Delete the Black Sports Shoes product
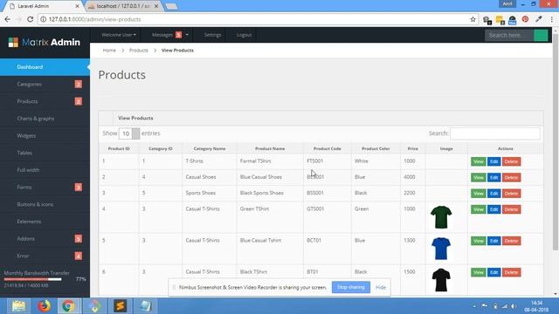Viewport: 559px width, 314px height. click(511, 194)
